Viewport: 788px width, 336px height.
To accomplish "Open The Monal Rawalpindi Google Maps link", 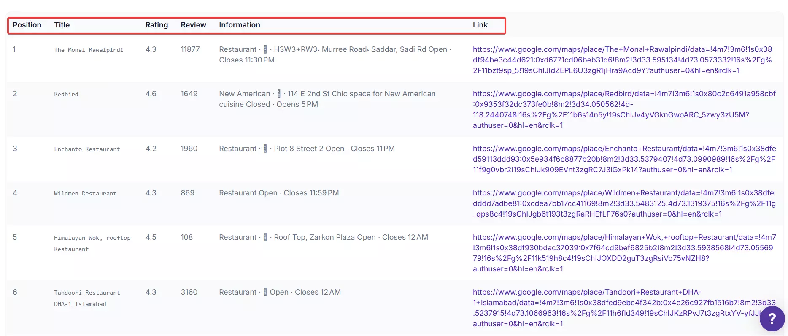I will pos(622,60).
